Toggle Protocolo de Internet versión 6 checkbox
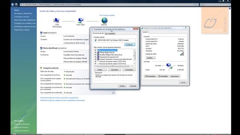The image size is (240, 135). 96,61
